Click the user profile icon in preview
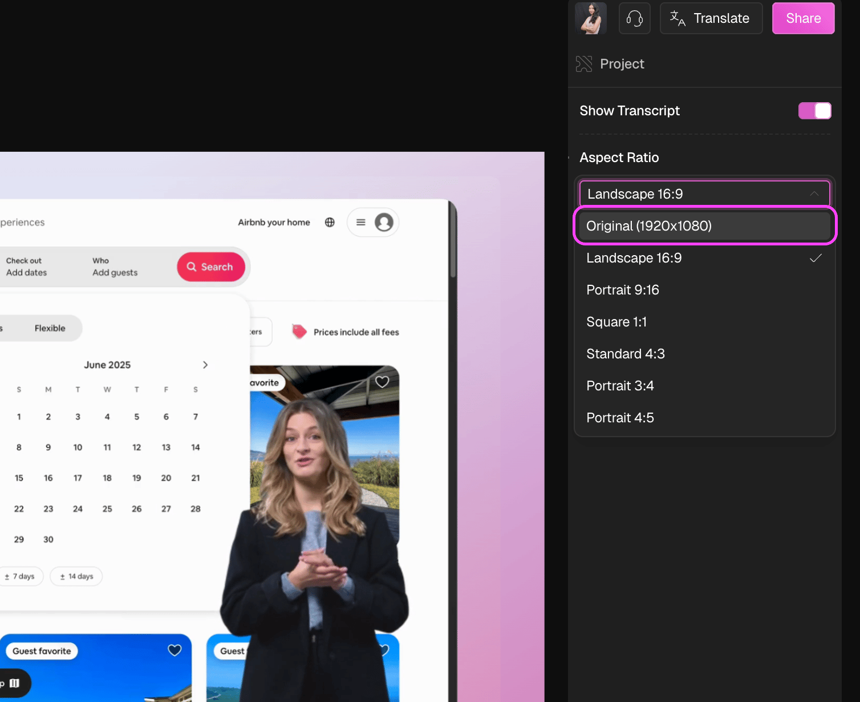860x702 pixels. [384, 223]
